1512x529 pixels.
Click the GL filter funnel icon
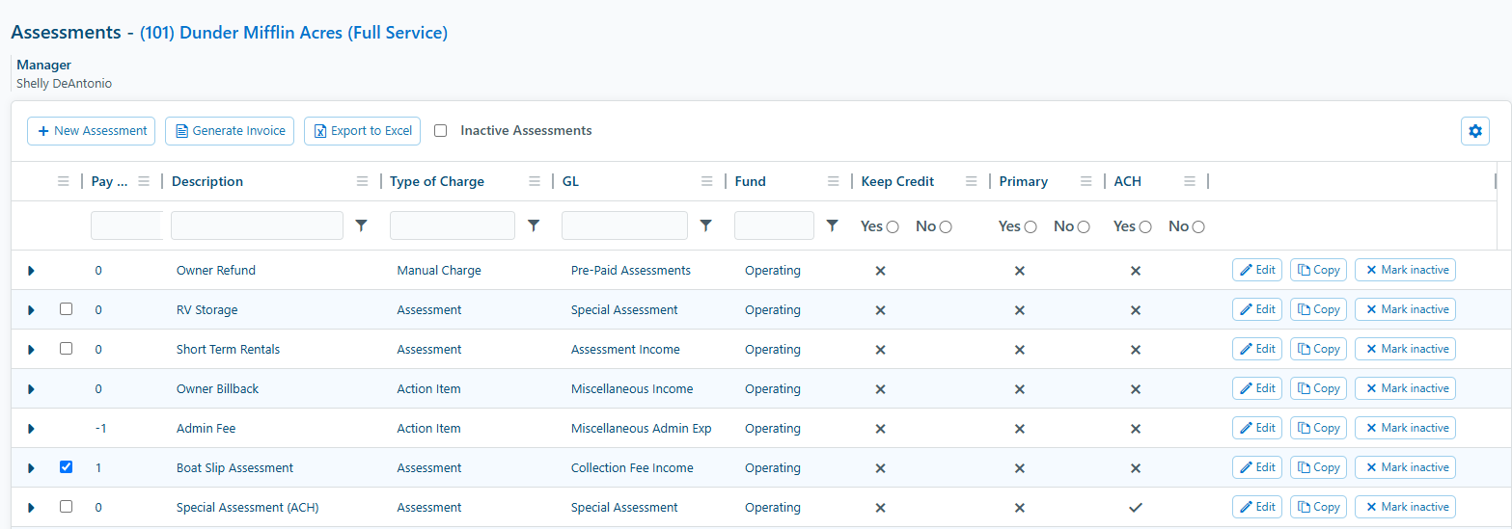coord(705,225)
